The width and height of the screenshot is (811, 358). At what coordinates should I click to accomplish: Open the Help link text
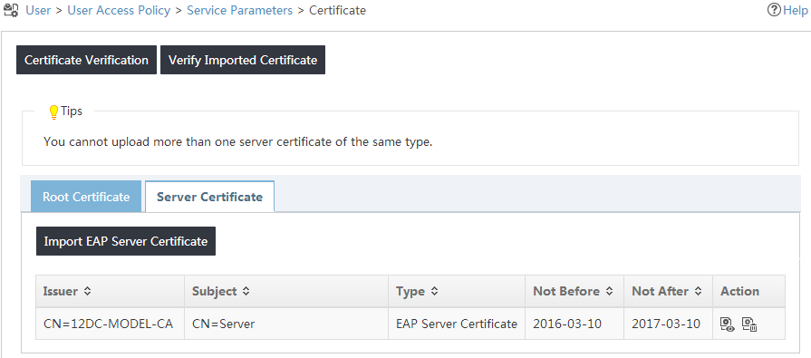coord(795,10)
